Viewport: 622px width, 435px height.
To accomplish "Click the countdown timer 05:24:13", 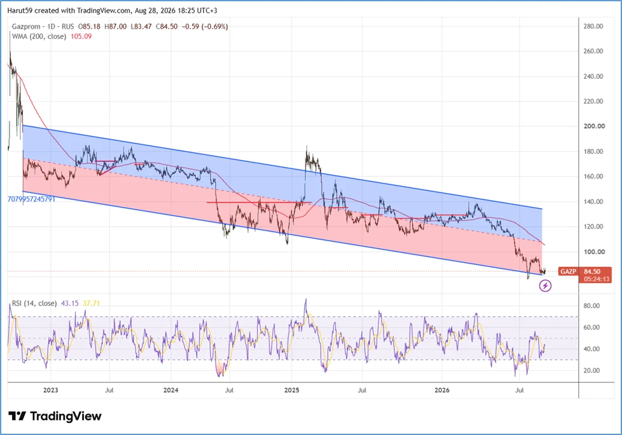I will point(597,279).
